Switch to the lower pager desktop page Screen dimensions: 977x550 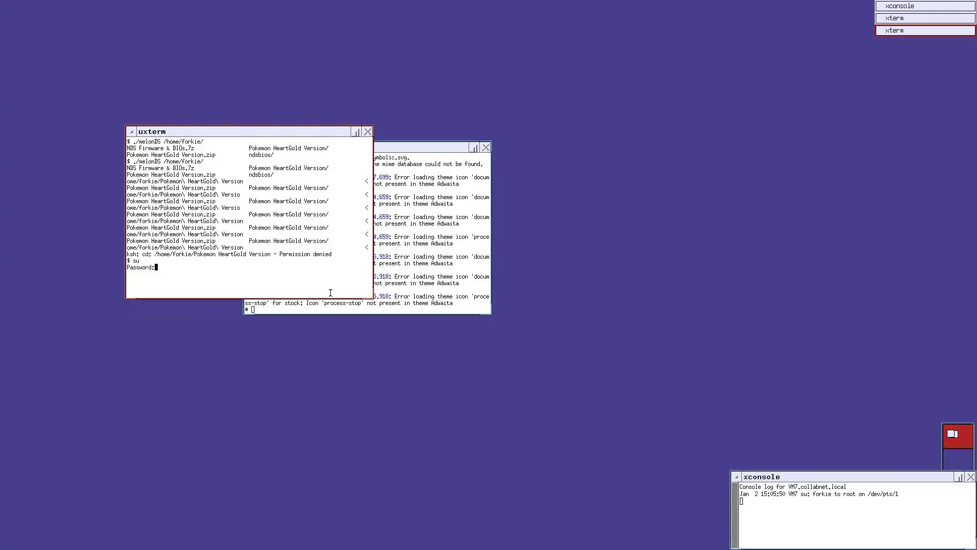tap(958, 459)
